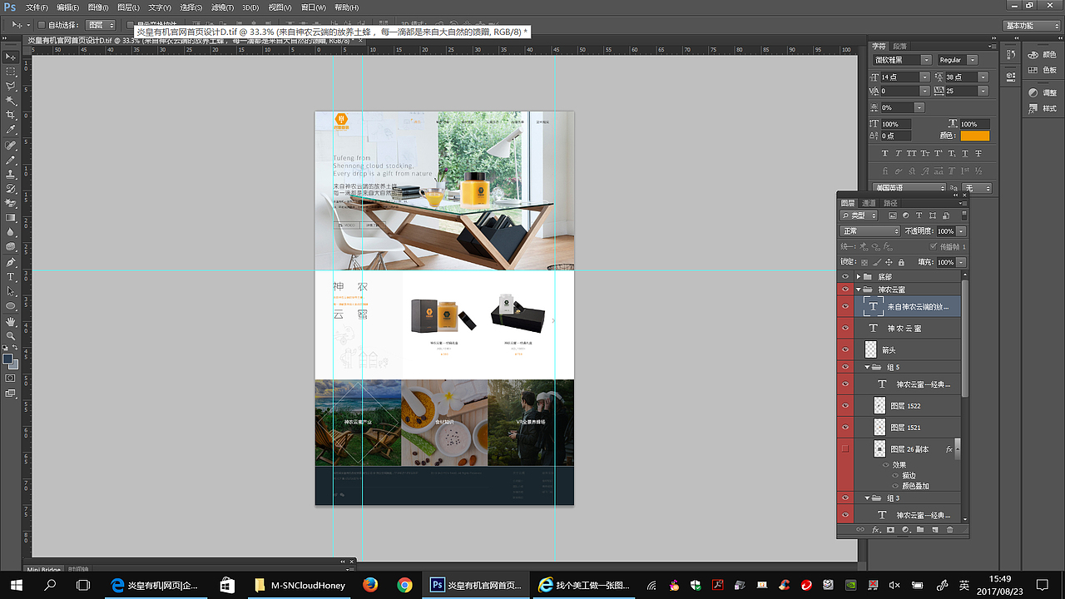This screenshot has width=1065, height=599.
Task: Hide the 箭头 layer
Action: [x=845, y=350]
